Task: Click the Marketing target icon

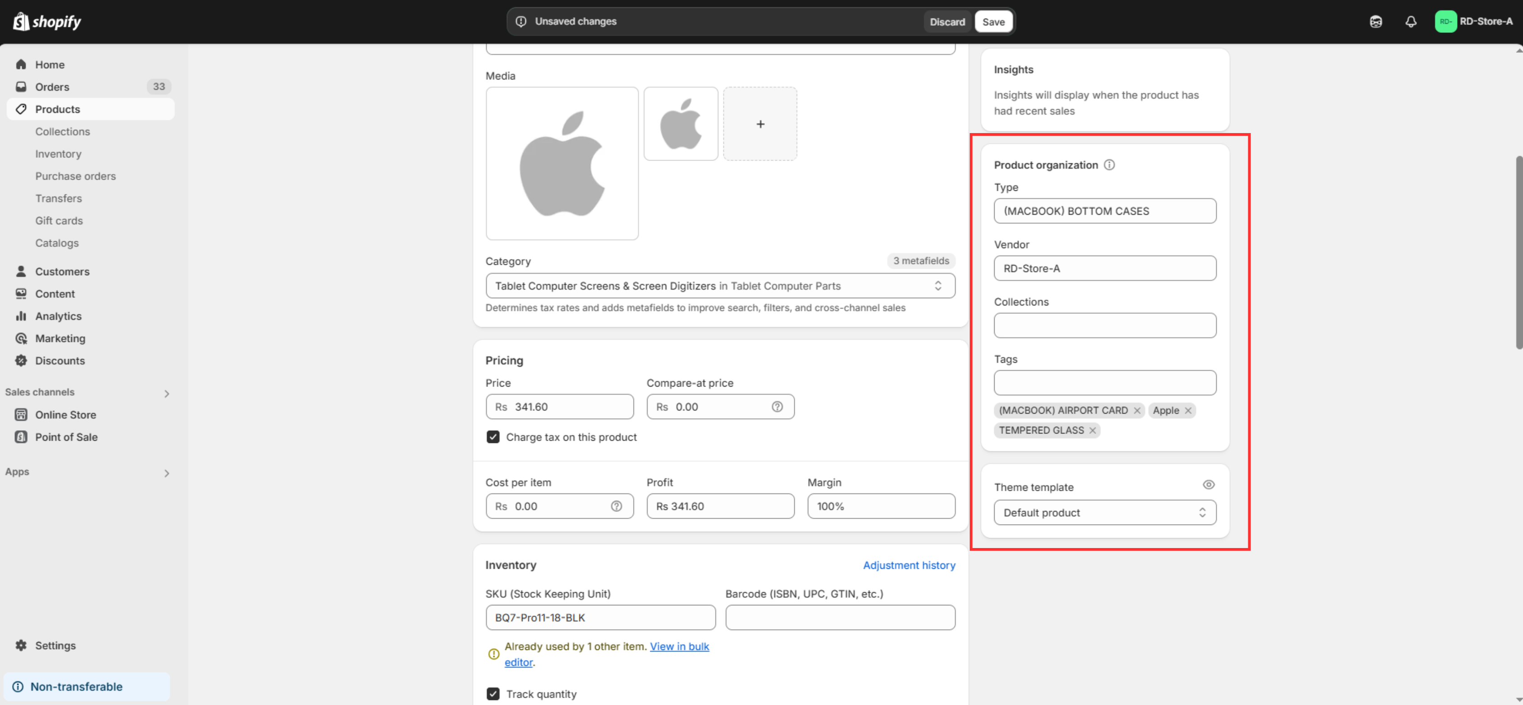Action: tap(21, 339)
